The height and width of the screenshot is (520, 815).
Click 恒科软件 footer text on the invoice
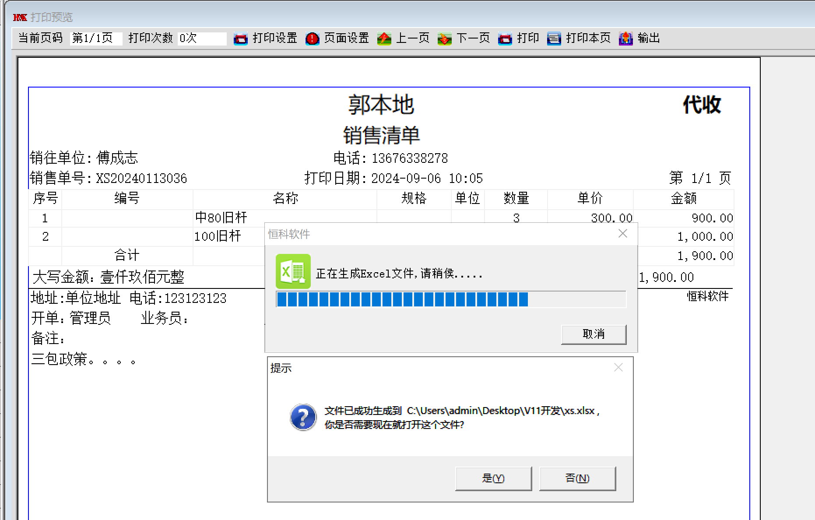tap(708, 296)
